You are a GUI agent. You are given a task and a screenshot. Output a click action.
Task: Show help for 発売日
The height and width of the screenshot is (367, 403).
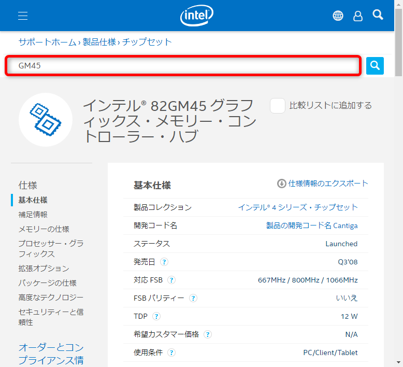164,262
